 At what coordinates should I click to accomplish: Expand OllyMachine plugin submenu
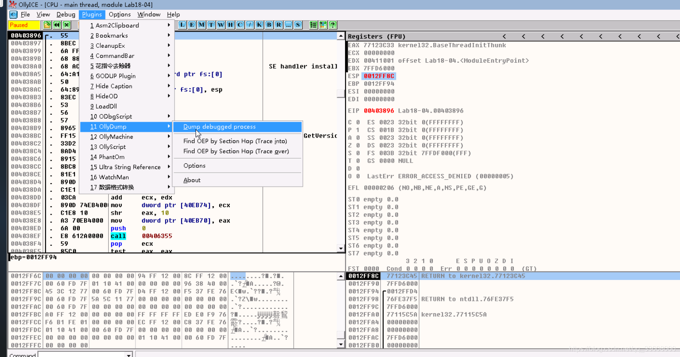tap(127, 137)
